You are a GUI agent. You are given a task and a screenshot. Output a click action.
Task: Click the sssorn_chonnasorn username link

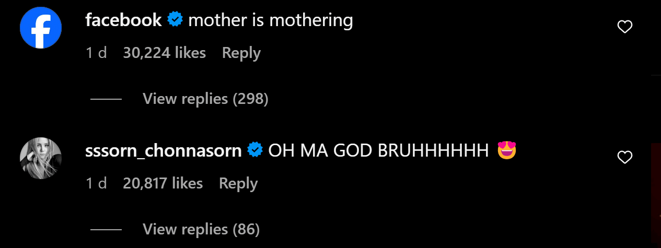click(163, 151)
